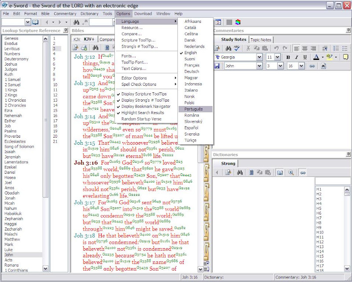Viewport: 352px width, 282px height.
Task: Open the font color dropdown arrow
Action: coord(323,57)
